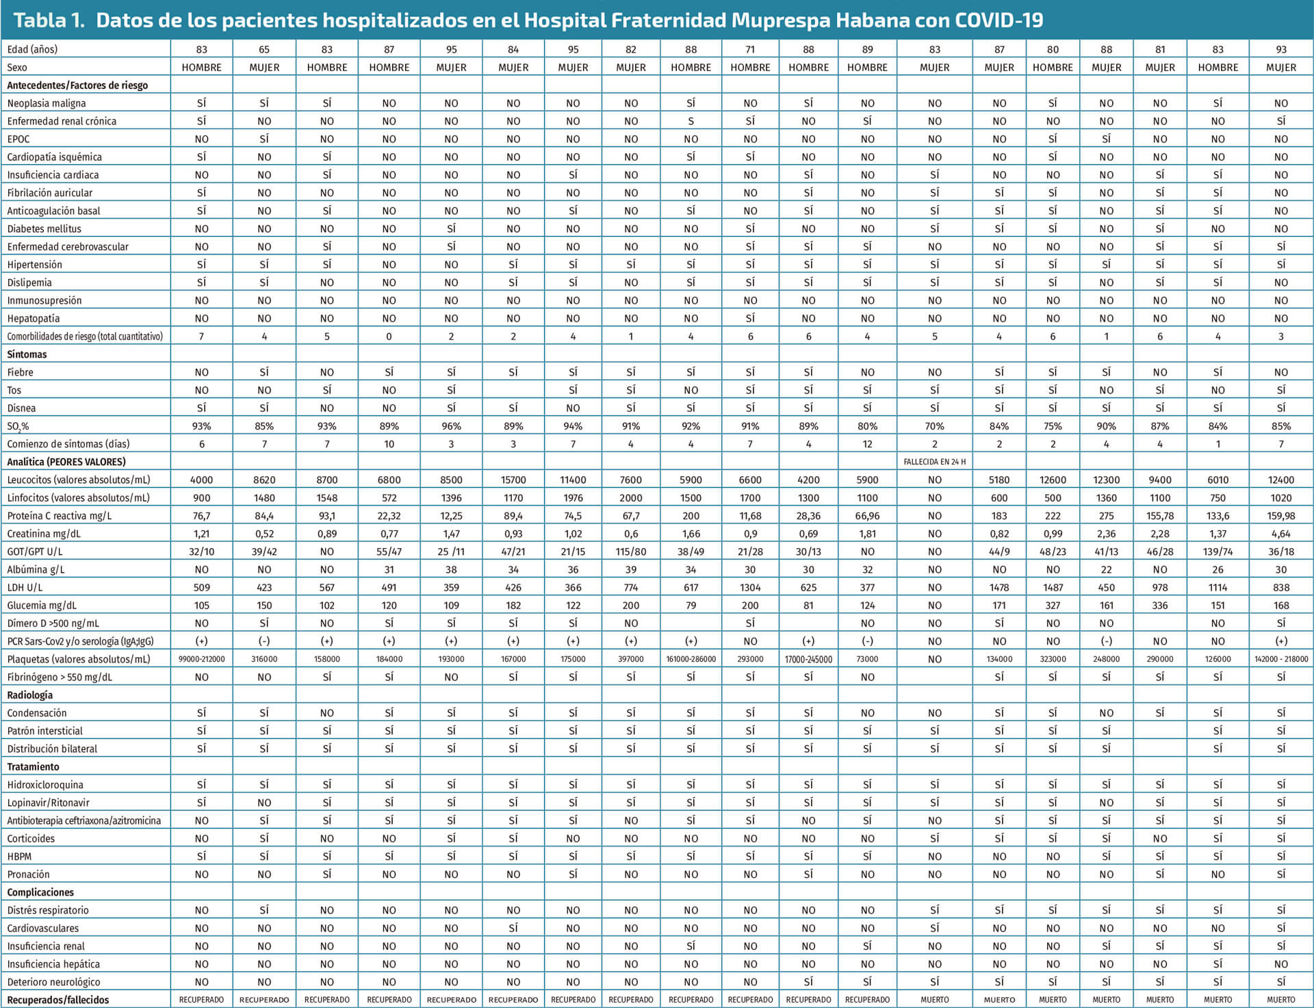
Task: Click the "Síntomas" section heading
Action: [x=27, y=354]
